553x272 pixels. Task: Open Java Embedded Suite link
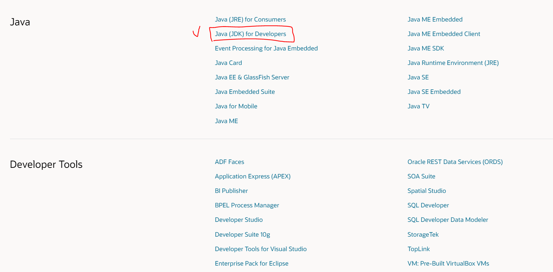245,92
